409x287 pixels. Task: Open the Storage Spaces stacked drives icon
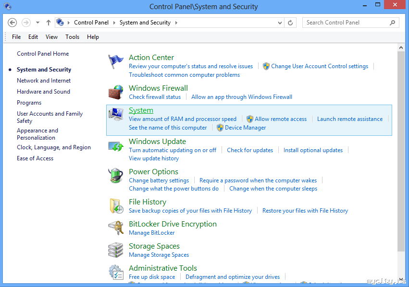(115, 250)
